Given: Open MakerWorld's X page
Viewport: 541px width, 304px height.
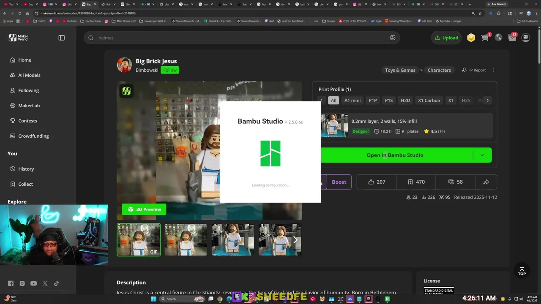Looking at the screenshot, I should tap(45, 283).
